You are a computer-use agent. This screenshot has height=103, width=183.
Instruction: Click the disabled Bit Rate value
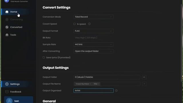[x=86, y=38]
